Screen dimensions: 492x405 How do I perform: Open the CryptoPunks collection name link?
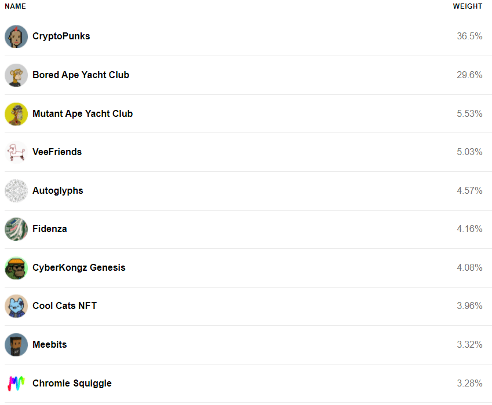61,36
